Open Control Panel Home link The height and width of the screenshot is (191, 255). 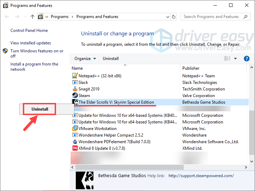(29, 31)
